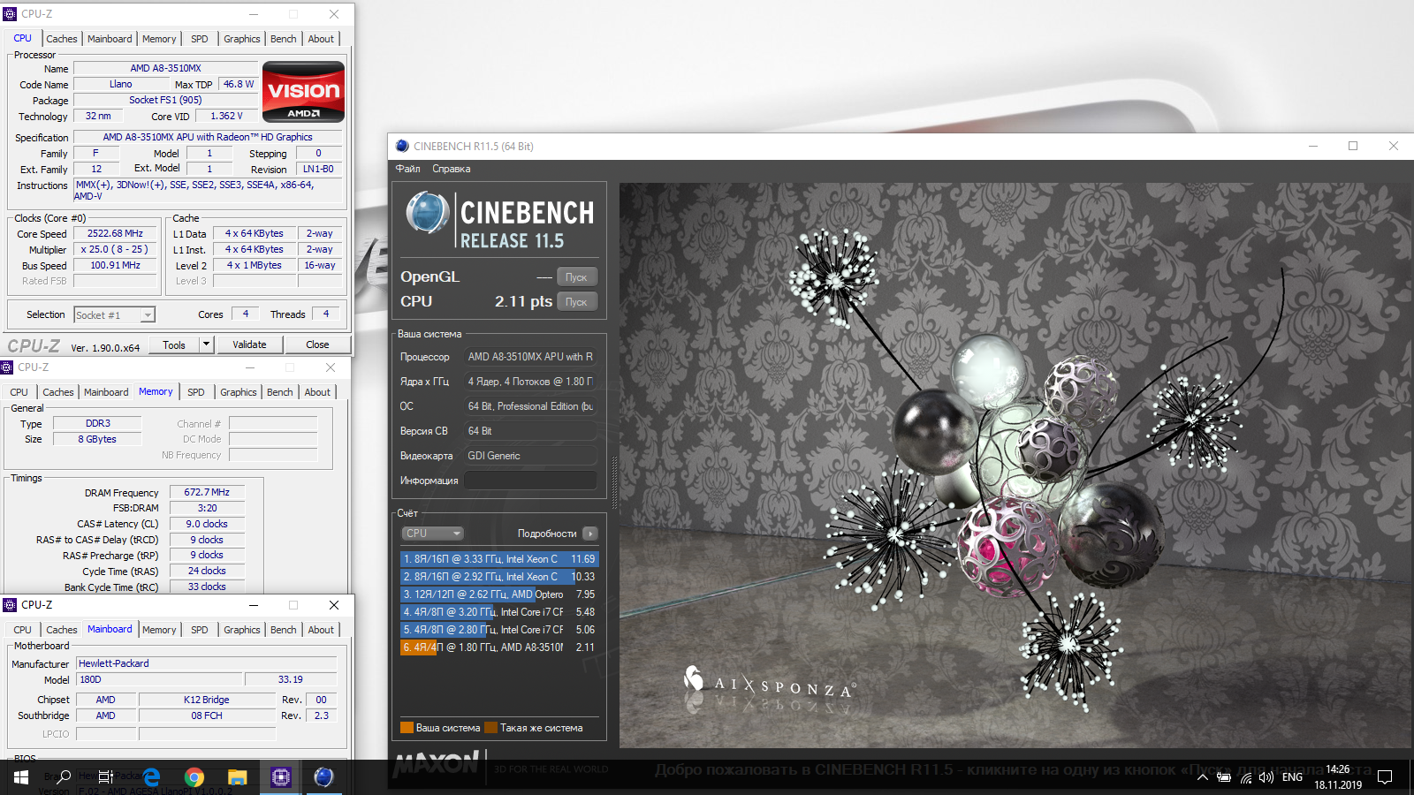Click Подробности details arrow button

590,534
